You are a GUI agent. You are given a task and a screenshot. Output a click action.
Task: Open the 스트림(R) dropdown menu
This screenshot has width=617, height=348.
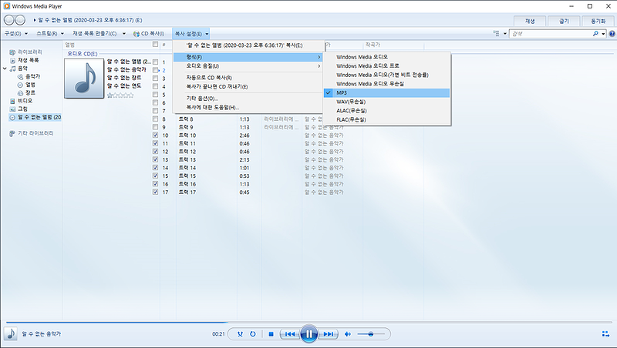(50, 34)
